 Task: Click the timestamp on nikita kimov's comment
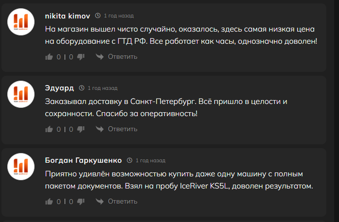117,16
